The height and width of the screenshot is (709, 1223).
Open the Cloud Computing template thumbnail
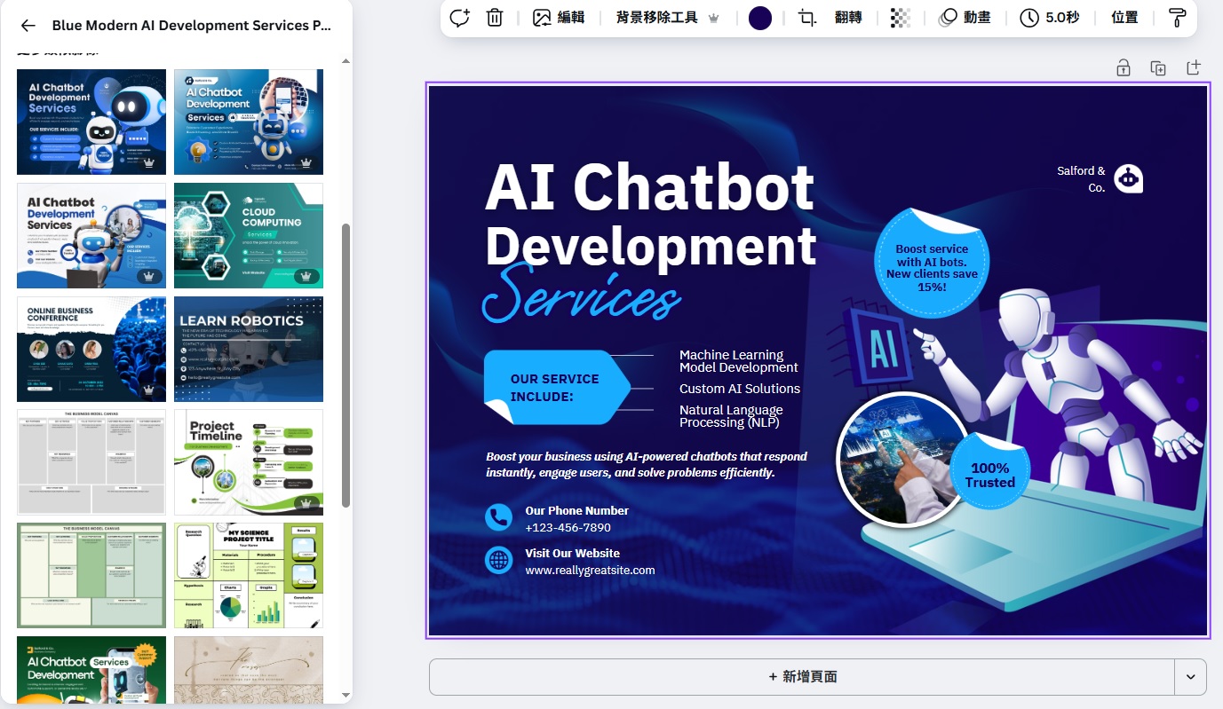pos(249,235)
